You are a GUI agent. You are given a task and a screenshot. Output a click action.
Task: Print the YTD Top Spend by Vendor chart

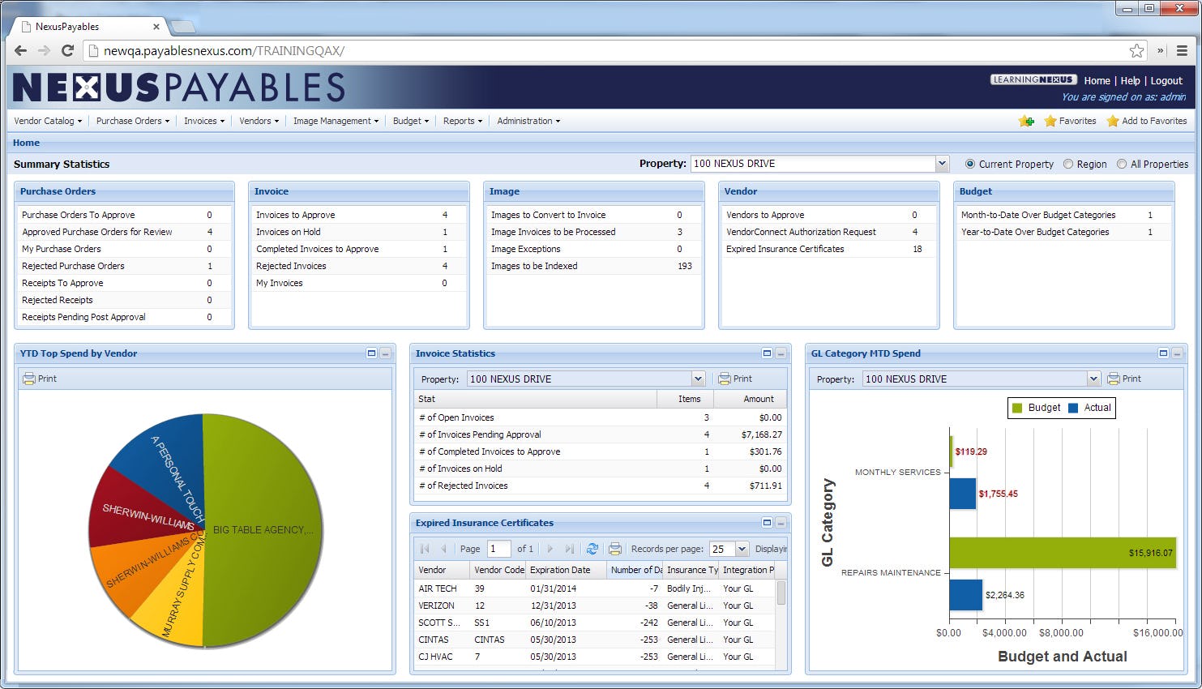(x=40, y=379)
